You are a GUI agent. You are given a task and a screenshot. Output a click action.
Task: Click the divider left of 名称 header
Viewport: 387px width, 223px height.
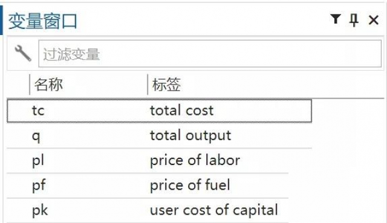(30, 85)
